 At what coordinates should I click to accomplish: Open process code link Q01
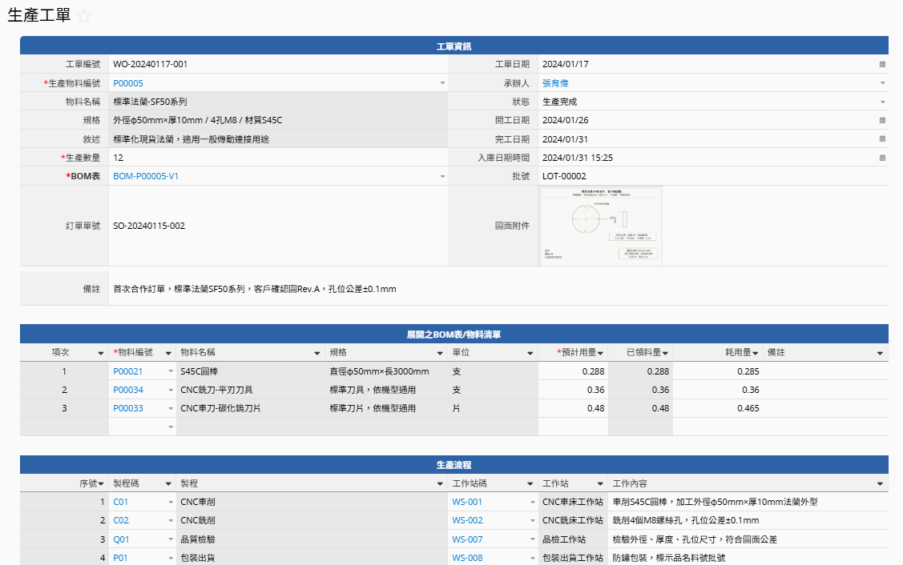(x=121, y=539)
